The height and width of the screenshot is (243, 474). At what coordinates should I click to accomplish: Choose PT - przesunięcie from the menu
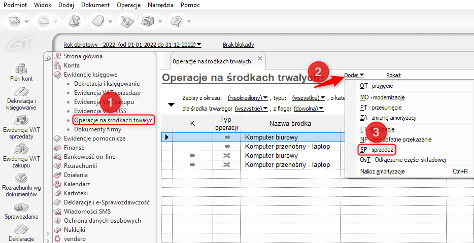381,108
